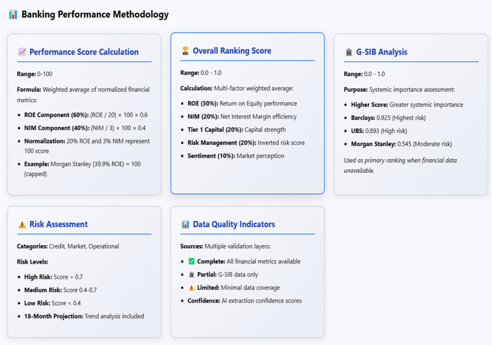Click the green checkmark beside Complete

point(191,262)
